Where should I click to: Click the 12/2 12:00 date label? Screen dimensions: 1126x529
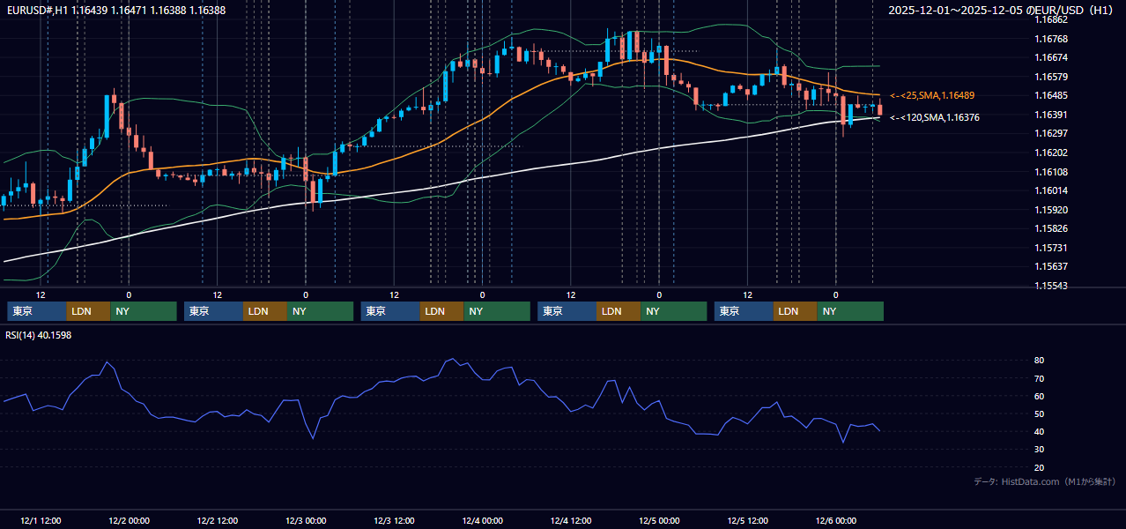218,521
